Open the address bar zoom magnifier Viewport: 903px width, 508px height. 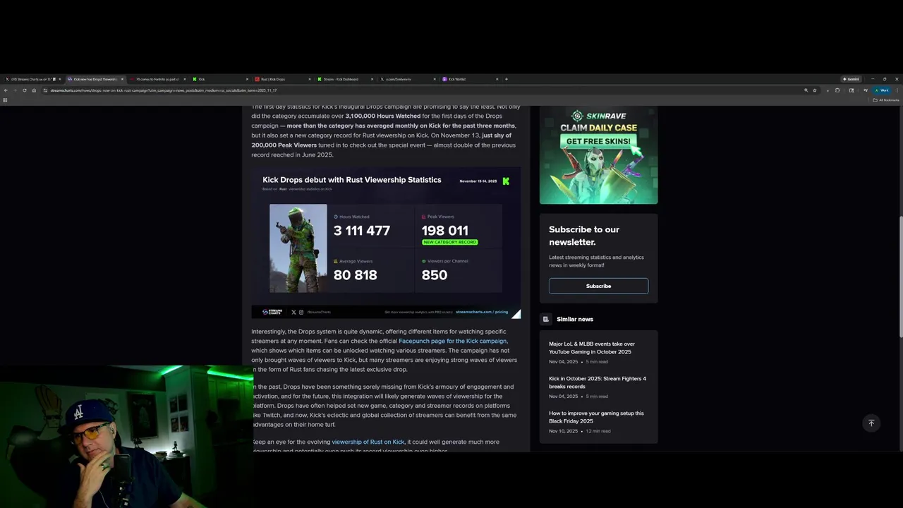coord(806,90)
